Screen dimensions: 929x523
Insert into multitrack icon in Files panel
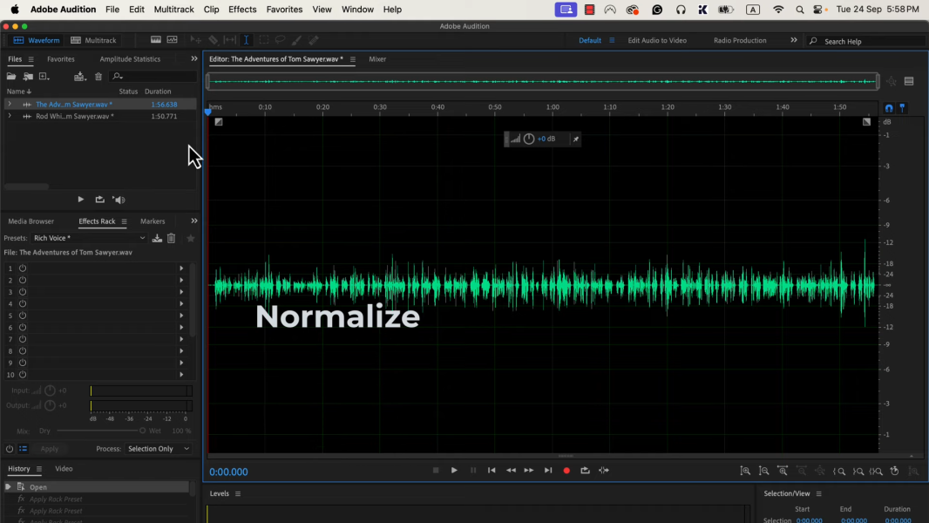79,76
